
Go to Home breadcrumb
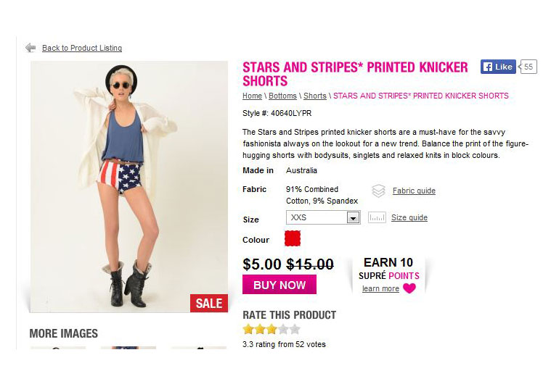point(252,96)
